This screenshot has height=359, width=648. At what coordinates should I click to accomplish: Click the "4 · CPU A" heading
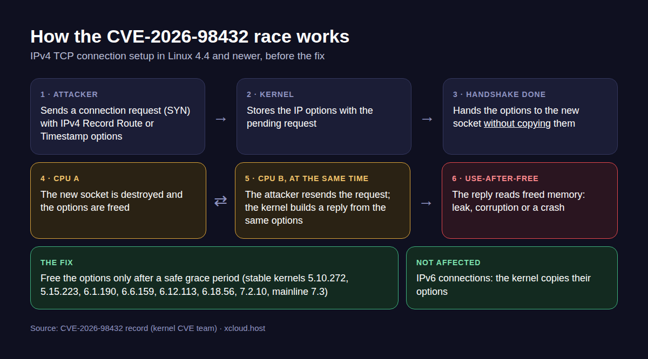click(x=60, y=178)
